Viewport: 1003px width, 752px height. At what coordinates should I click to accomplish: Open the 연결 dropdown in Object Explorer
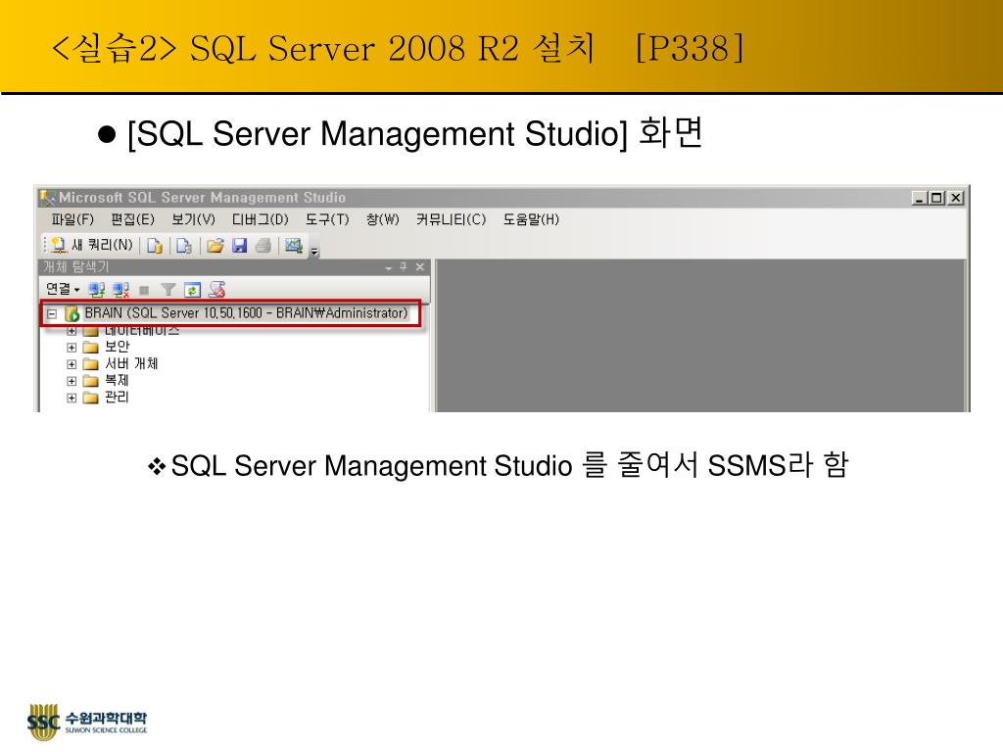[x=63, y=290]
